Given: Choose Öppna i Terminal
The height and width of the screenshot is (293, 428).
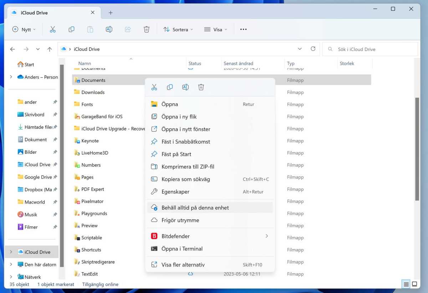Looking at the screenshot, I should (210, 249).
